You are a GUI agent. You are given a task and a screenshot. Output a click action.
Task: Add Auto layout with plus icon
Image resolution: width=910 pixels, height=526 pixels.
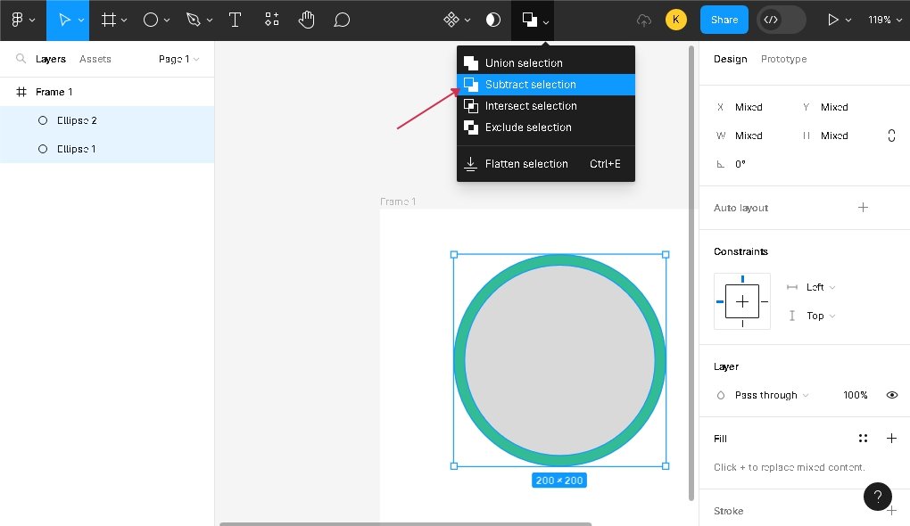[863, 207]
